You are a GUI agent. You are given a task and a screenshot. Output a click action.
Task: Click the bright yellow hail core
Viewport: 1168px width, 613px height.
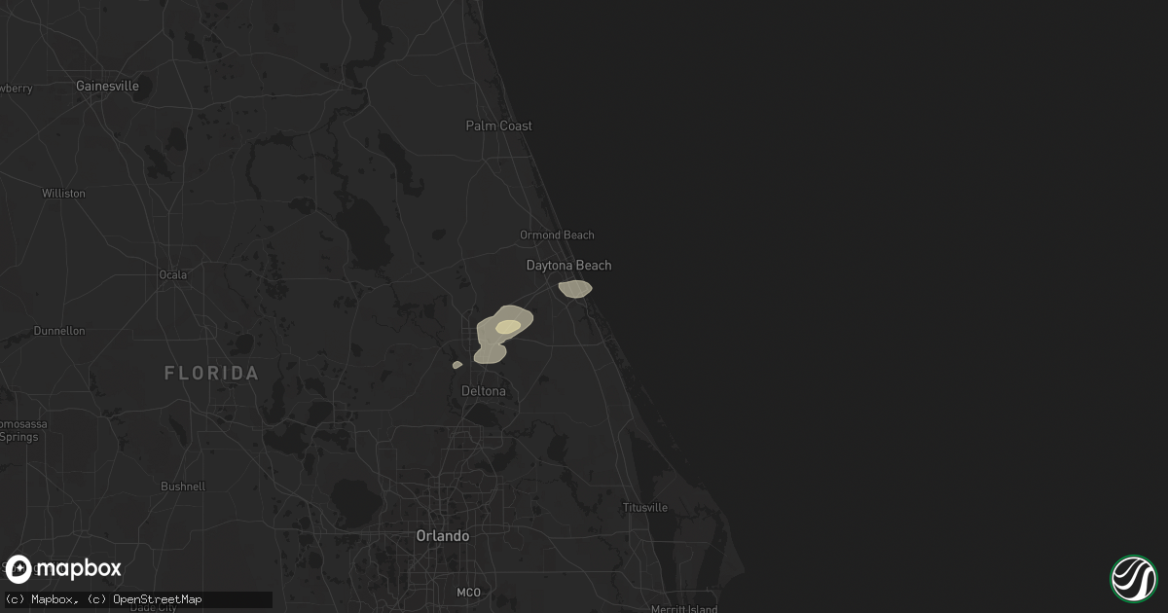point(508,327)
